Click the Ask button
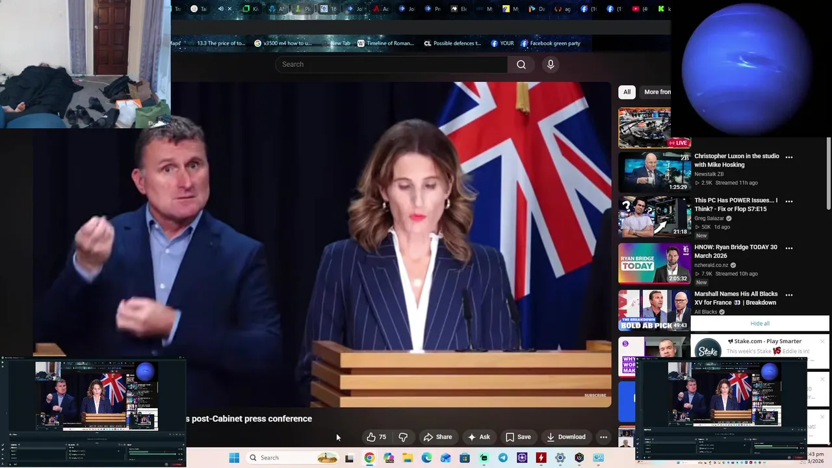This screenshot has width=832, height=468. pyautogui.click(x=478, y=437)
